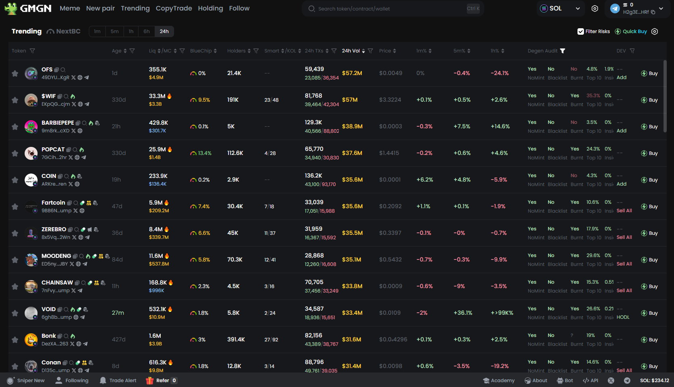The height and width of the screenshot is (387, 674).
Task: Go to the Holding page
Action: click(x=210, y=8)
